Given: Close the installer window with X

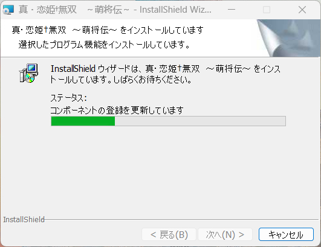Looking at the screenshot, I should [x=302, y=10].
